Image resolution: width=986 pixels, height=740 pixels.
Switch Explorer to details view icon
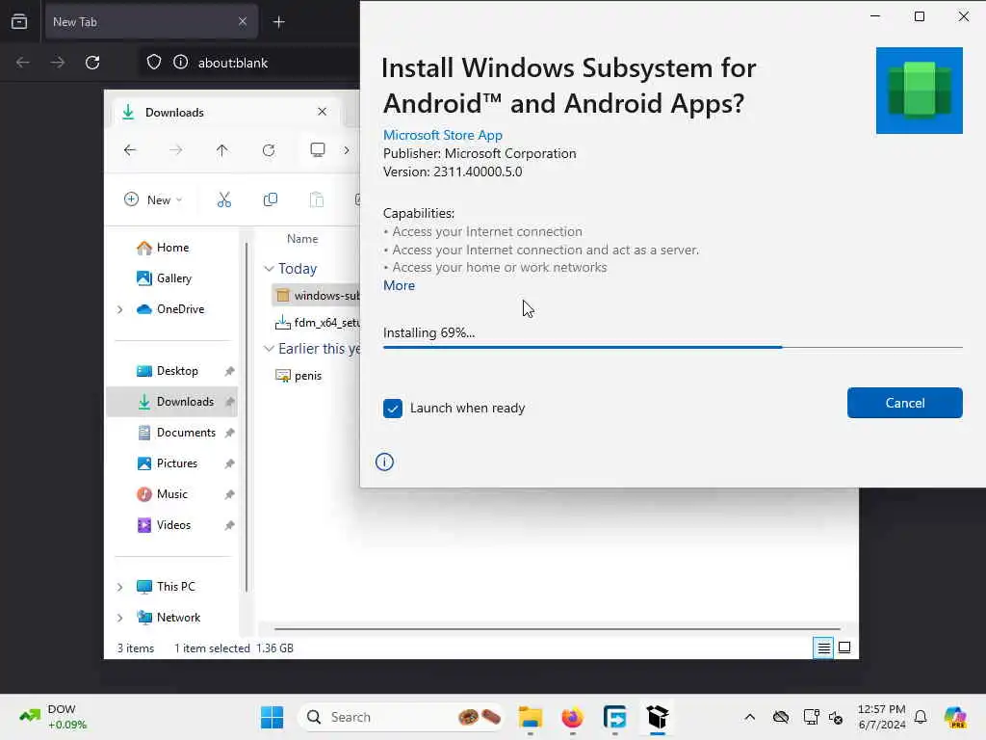click(823, 647)
